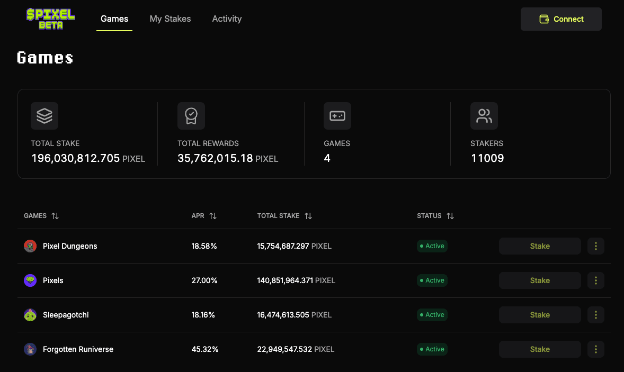Click the Total Stake layers icon
Image resolution: width=624 pixels, height=372 pixels.
(x=44, y=116)
